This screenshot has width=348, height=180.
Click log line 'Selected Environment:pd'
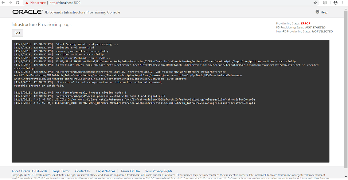coord(54,47)
